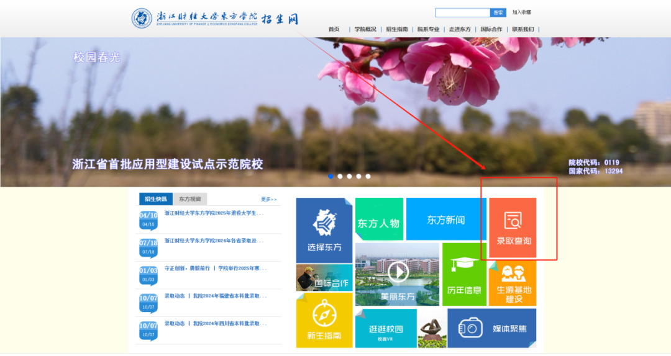Open 招生指南 in the navigation menu
This screenshot has height=356, width=671.
(x=396, y=29)
